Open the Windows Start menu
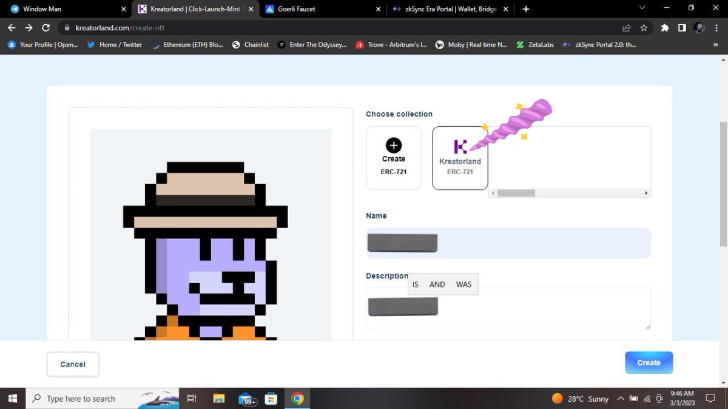 point(13,398)
